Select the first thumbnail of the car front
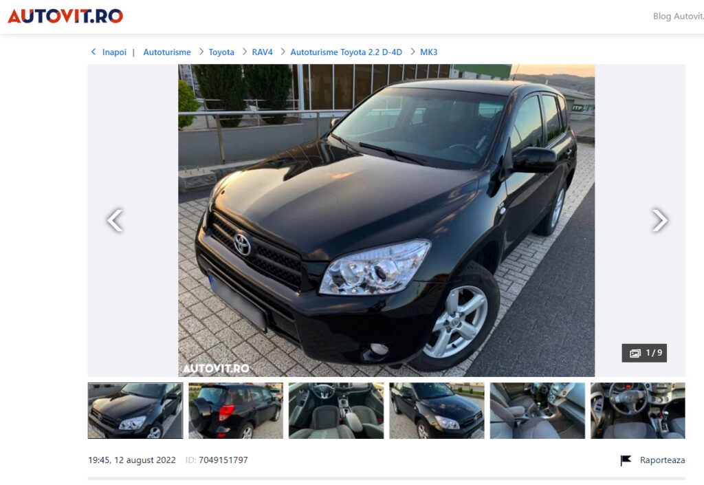 coord(135,411)
